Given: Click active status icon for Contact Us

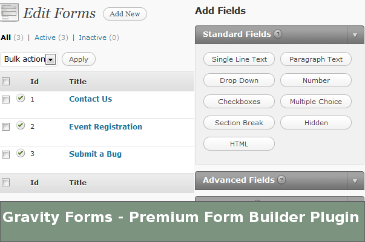Looking at the screenshot, I should tap(21, 98).
